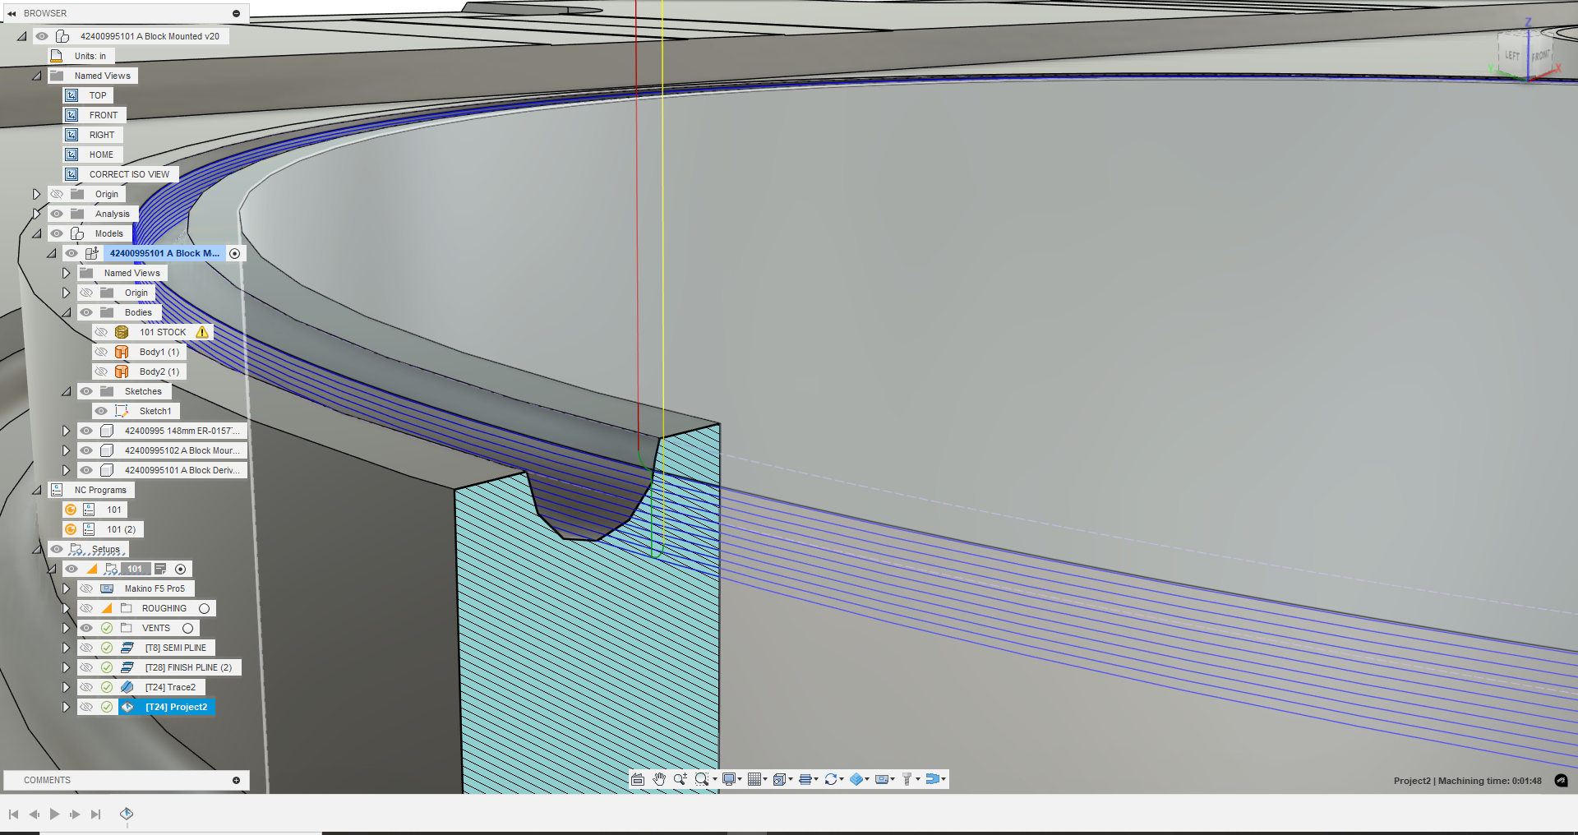This screenshot has height=835, width=1578.
Task: Click the simulation timeline marker
Action: (127, 814)
